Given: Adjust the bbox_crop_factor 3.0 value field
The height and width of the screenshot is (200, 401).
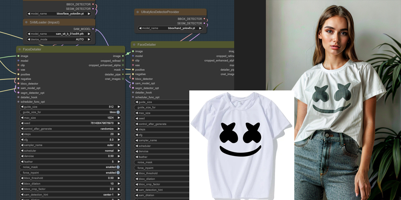Looking at the screenshot, I should (x=70, y=189).
